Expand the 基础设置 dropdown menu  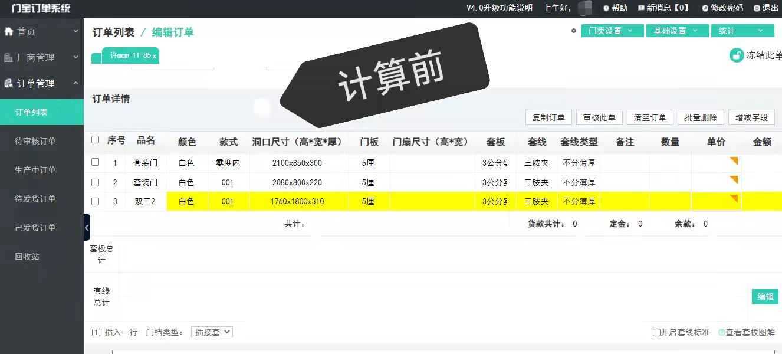(677, 31)
